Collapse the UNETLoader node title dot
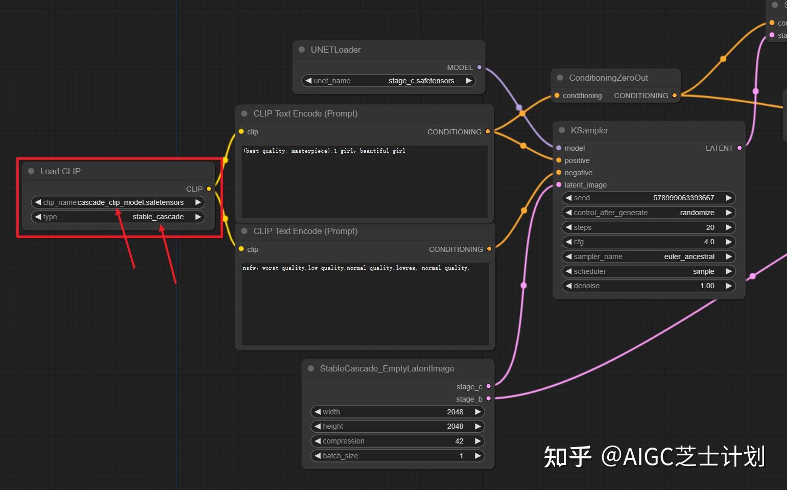Viewport: 787px width, 490px height. [x=301, y=49]
